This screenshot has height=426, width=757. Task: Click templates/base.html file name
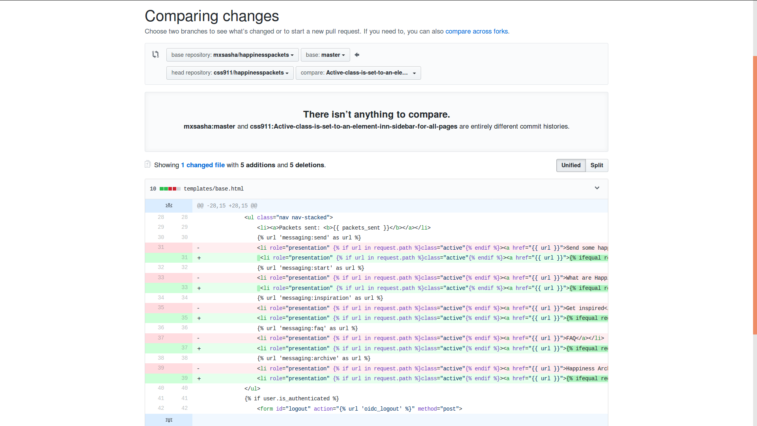(x=214, y=189)
